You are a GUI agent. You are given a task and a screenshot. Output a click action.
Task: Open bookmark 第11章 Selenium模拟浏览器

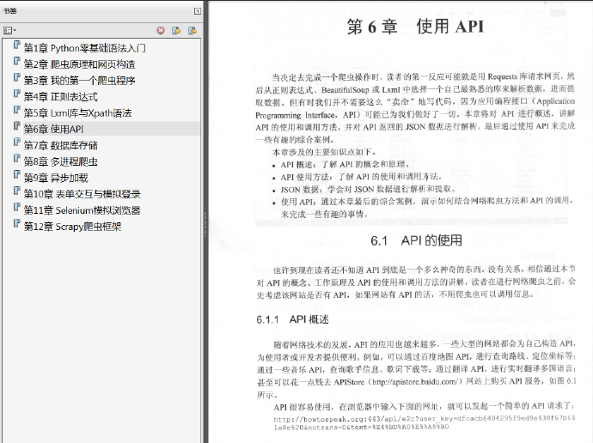(x=82, y=210)
